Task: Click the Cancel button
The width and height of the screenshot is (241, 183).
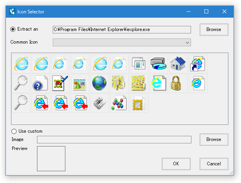Action: tap(214, 164)
